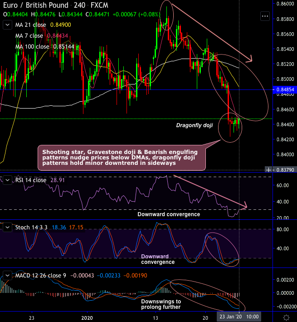Click the high price H0.84476 readout

pyautogui.click(x=43, y=15)
